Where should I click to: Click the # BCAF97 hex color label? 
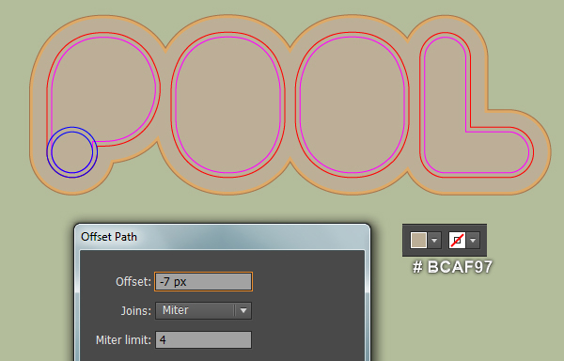(452, 267)
